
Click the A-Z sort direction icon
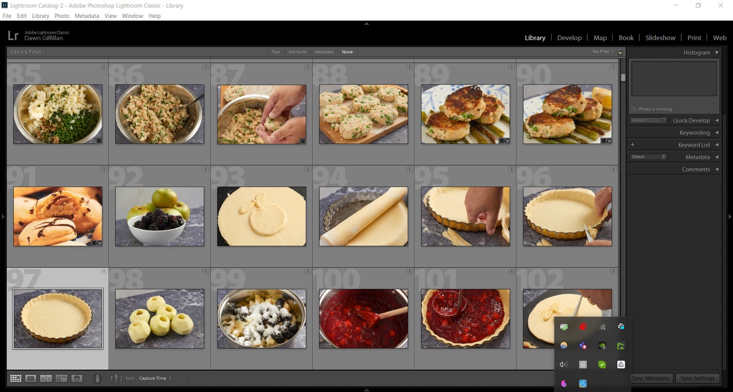click(x=116, y=378)
